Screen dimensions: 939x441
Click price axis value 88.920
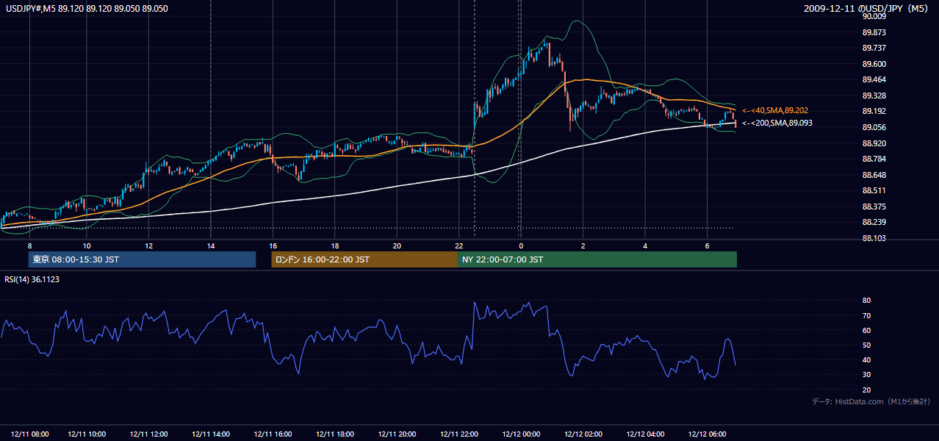[x=875, y=143]
